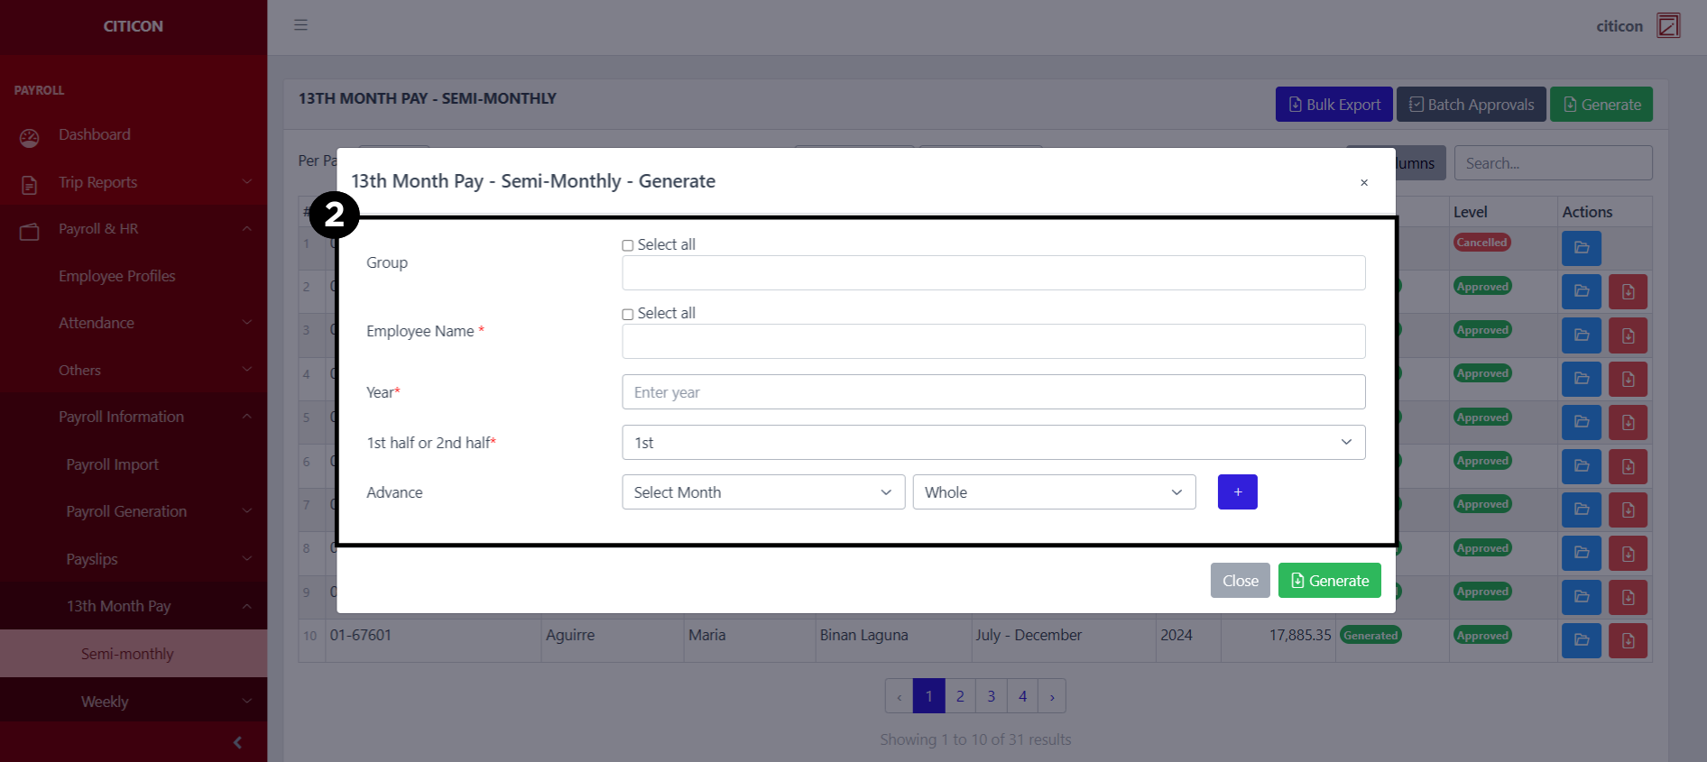
Task: Add an advance row with plus button
Action: [1238, 492]
